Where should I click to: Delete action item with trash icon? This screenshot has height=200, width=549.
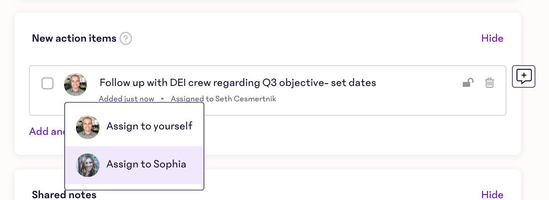pos(489,83)
